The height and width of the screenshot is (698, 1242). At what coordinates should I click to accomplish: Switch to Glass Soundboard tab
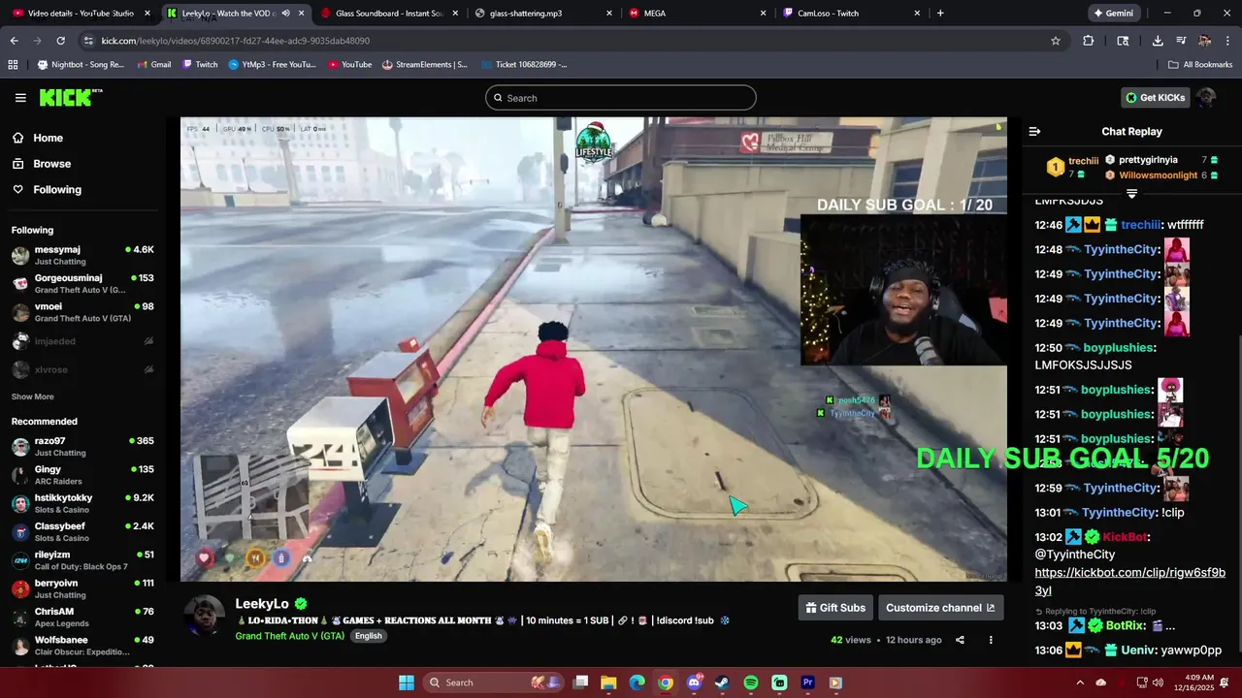pyautogui.click(x=388, y=14)
